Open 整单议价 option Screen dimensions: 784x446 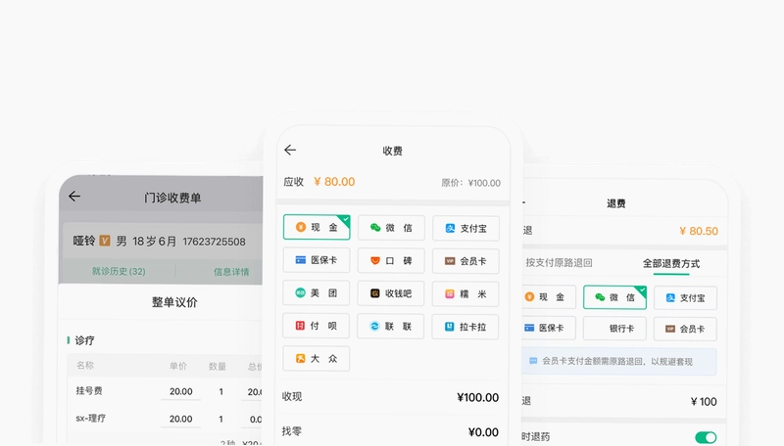point(174,302)
